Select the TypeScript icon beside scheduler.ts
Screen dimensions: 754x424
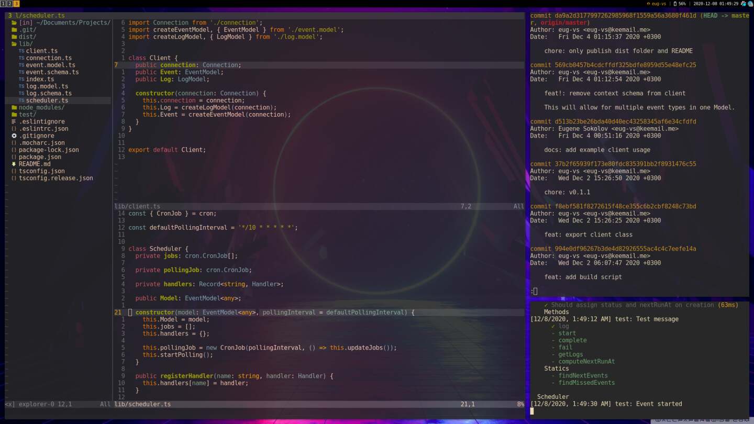point(21,100)
